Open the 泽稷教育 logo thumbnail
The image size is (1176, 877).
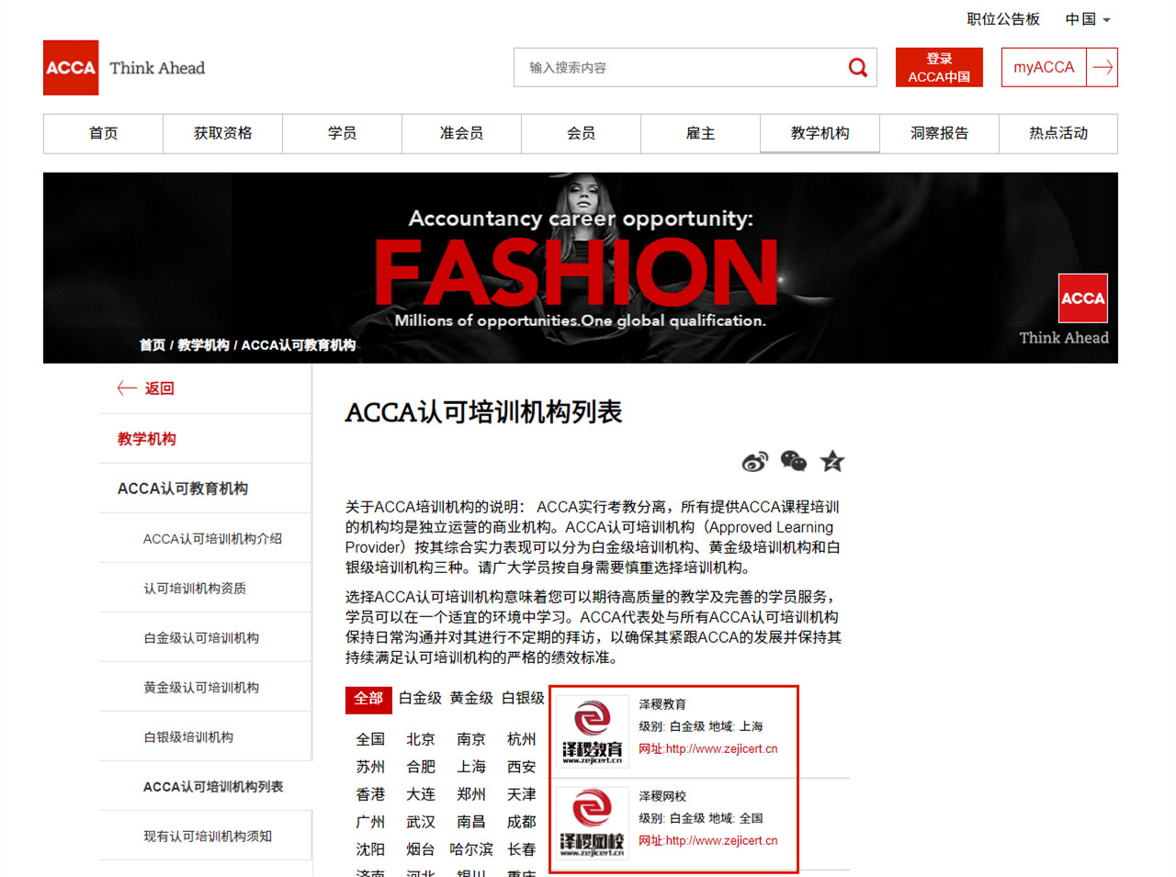pos(592,732)
